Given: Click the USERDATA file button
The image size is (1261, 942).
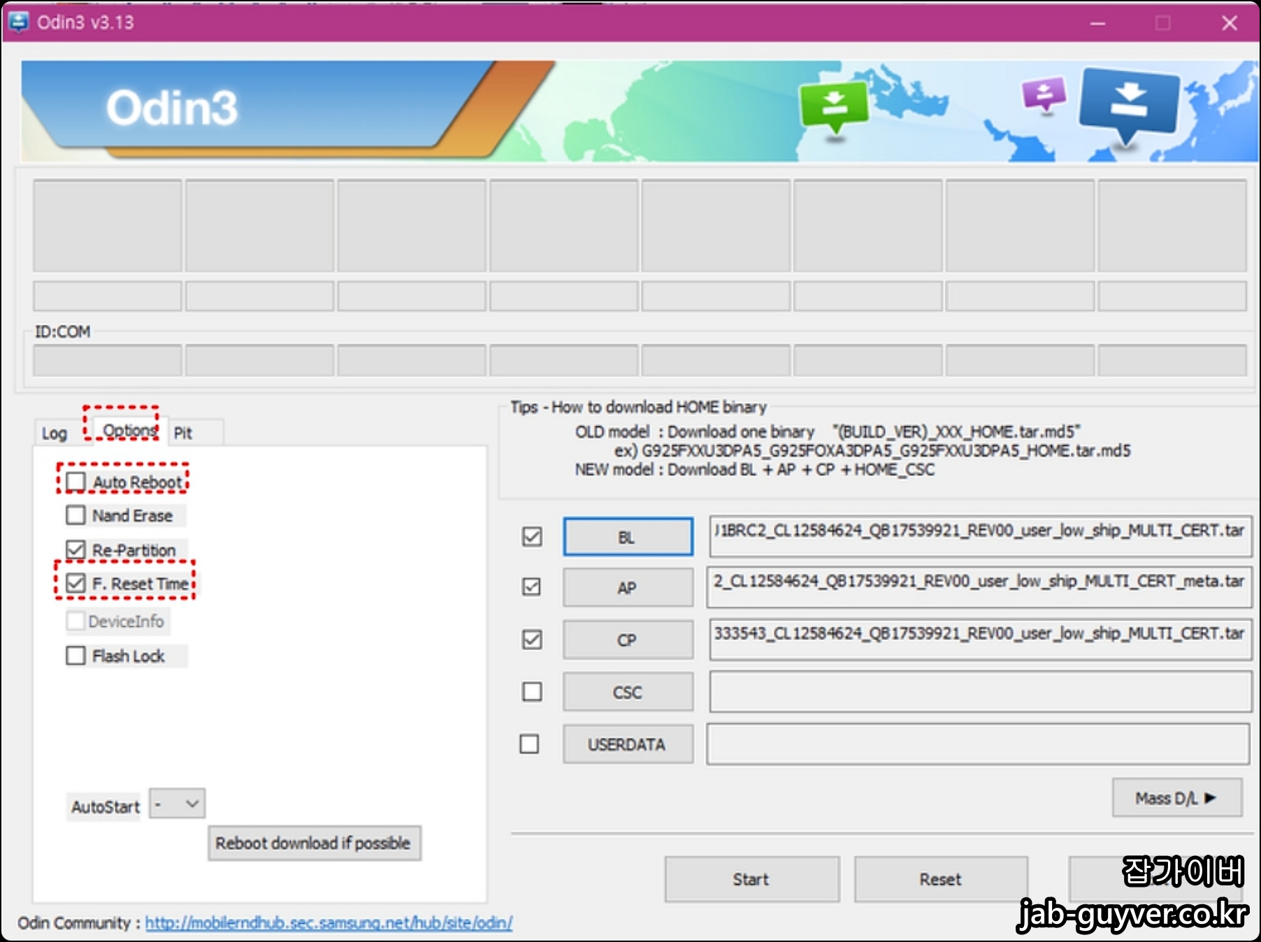Looking at the screenshot, I should click(628, 744).
